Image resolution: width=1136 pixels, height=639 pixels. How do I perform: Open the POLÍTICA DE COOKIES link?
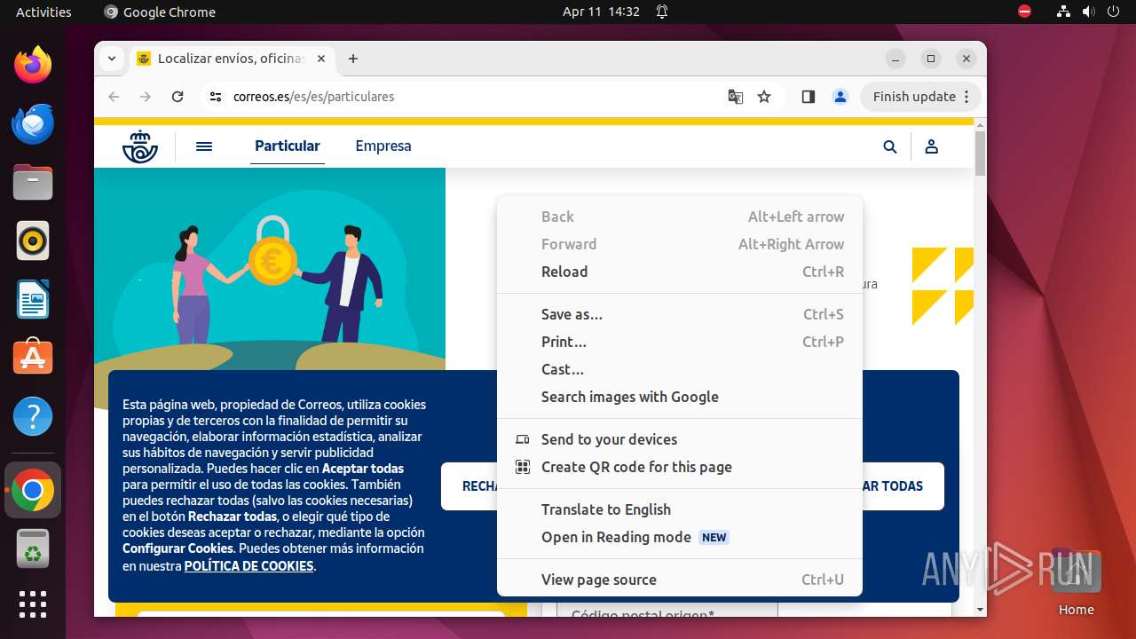click(248, 566)
